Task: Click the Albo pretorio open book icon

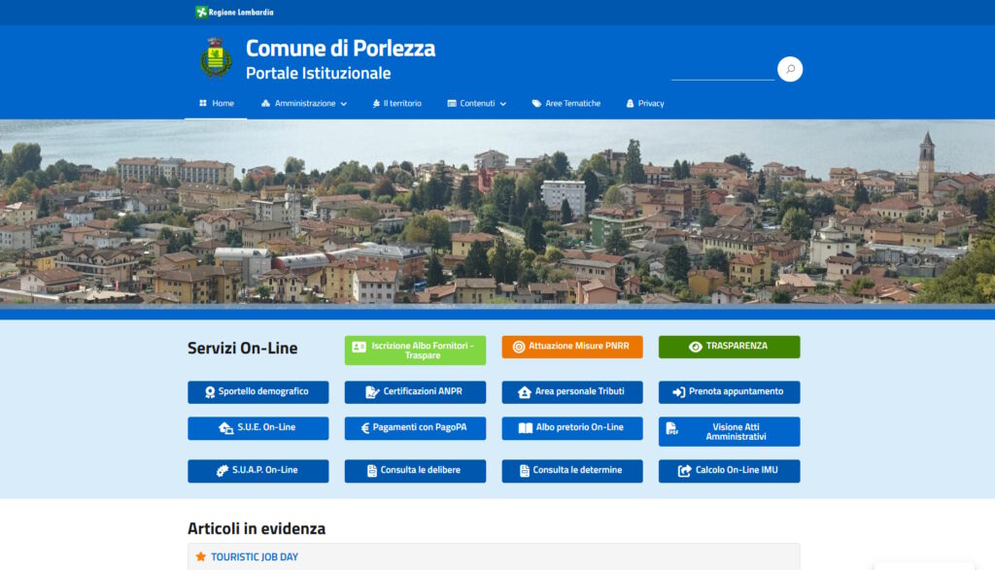Action: point(526,428)
